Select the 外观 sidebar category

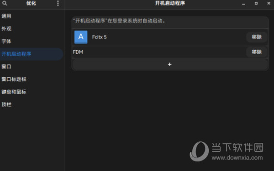coord(32,29)
